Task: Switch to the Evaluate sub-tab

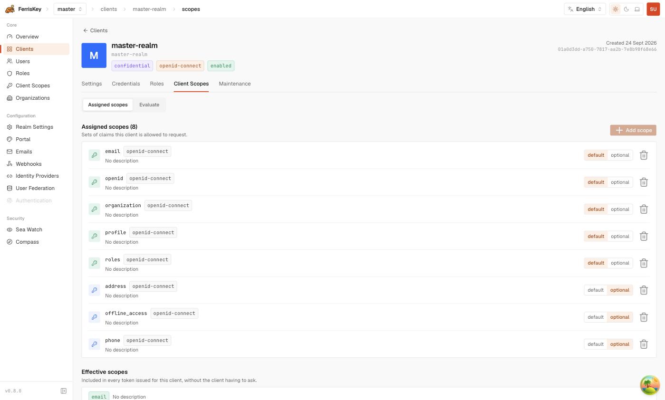Action: [149, 105]
